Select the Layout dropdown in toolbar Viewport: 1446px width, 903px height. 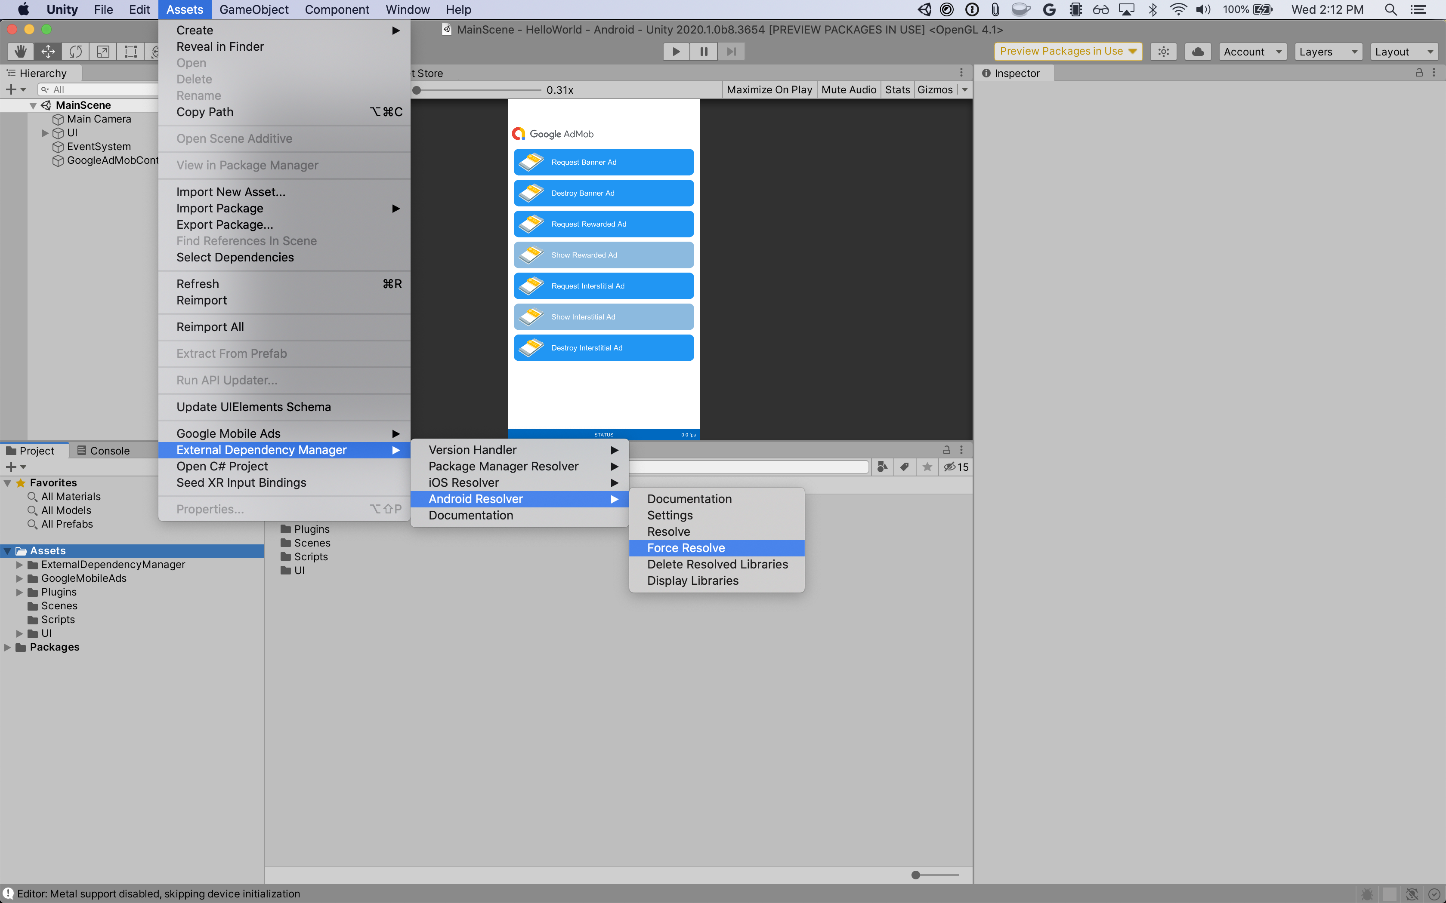[x=1403, y=52]
